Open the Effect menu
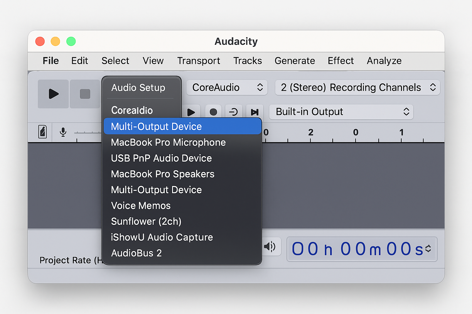Viewport: 472px width, 314px height. click(340, 61)
